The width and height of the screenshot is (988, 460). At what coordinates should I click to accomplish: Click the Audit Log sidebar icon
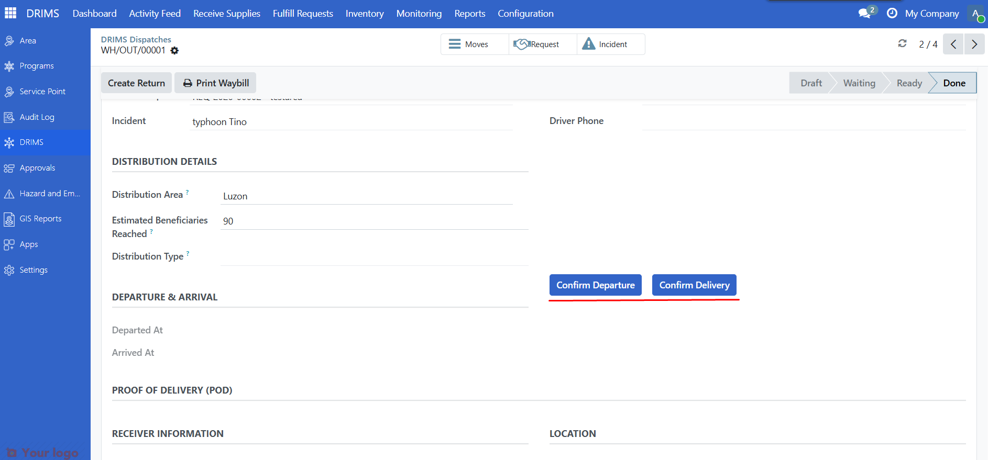[x=9, y=117]
